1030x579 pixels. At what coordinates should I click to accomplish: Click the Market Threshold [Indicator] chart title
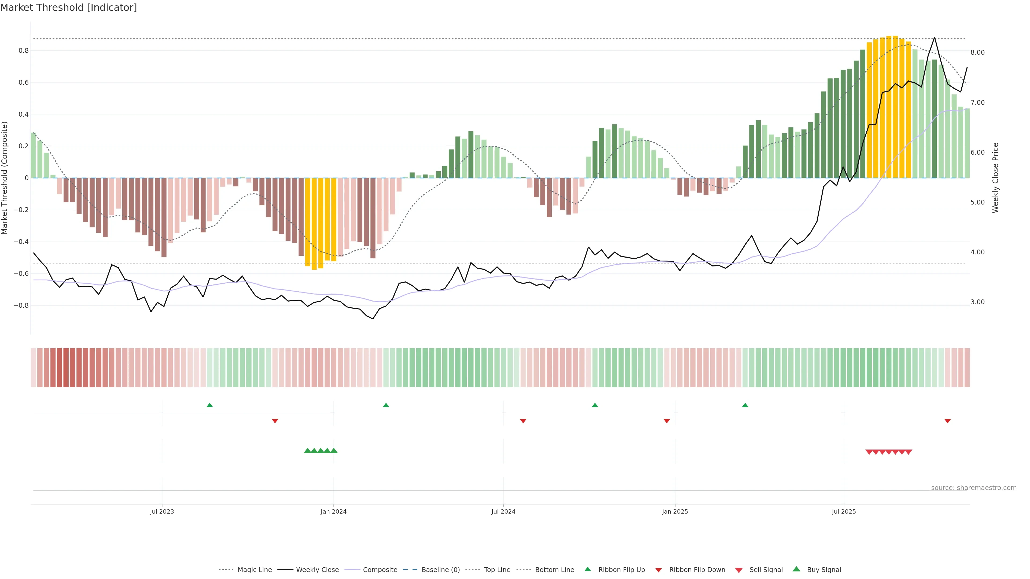[x=68, y=8]
